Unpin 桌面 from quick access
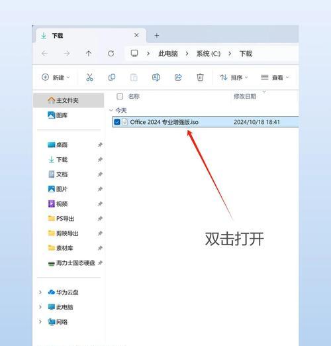 tap(100, 144)
